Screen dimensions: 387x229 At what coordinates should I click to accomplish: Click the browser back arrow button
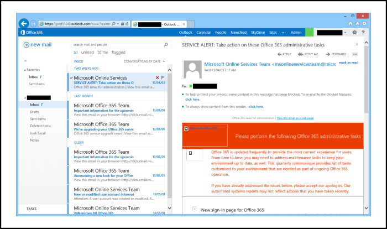coord(24,23)
